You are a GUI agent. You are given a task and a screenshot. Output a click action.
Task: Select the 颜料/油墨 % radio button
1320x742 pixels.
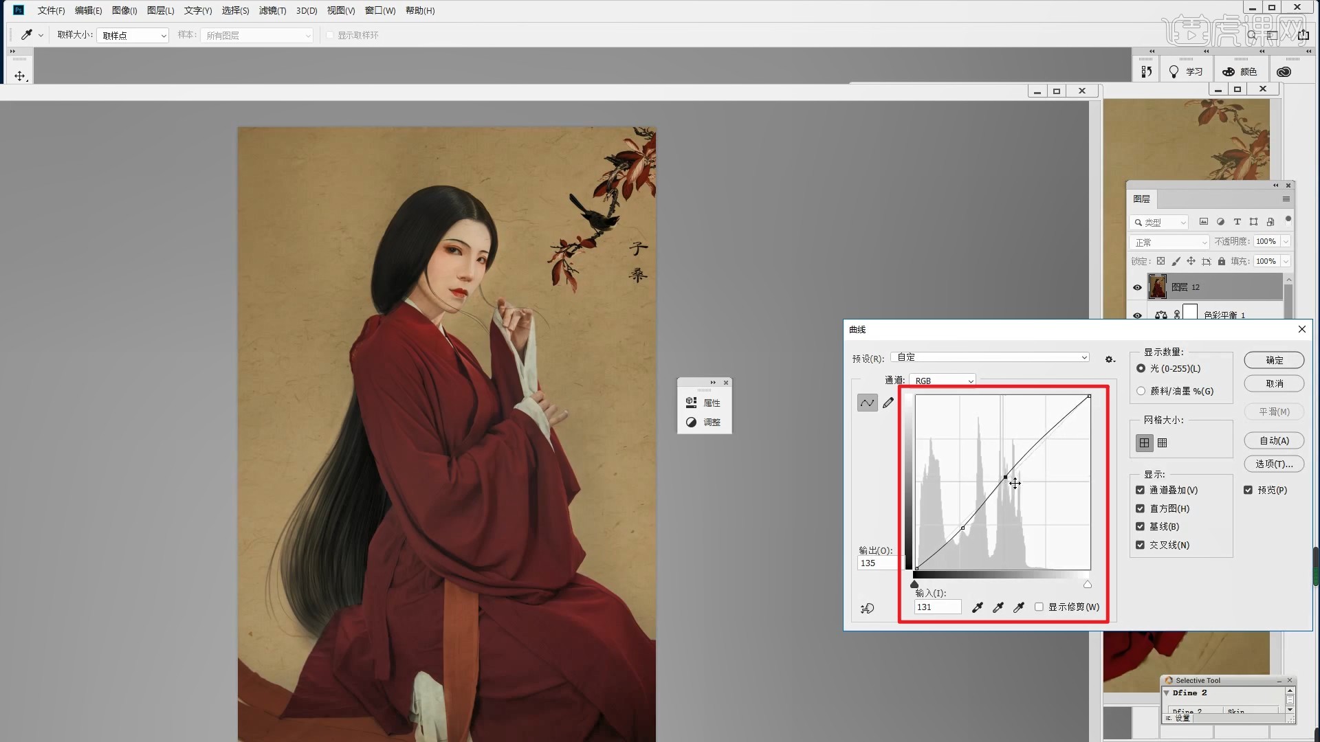click(1141, 392)
